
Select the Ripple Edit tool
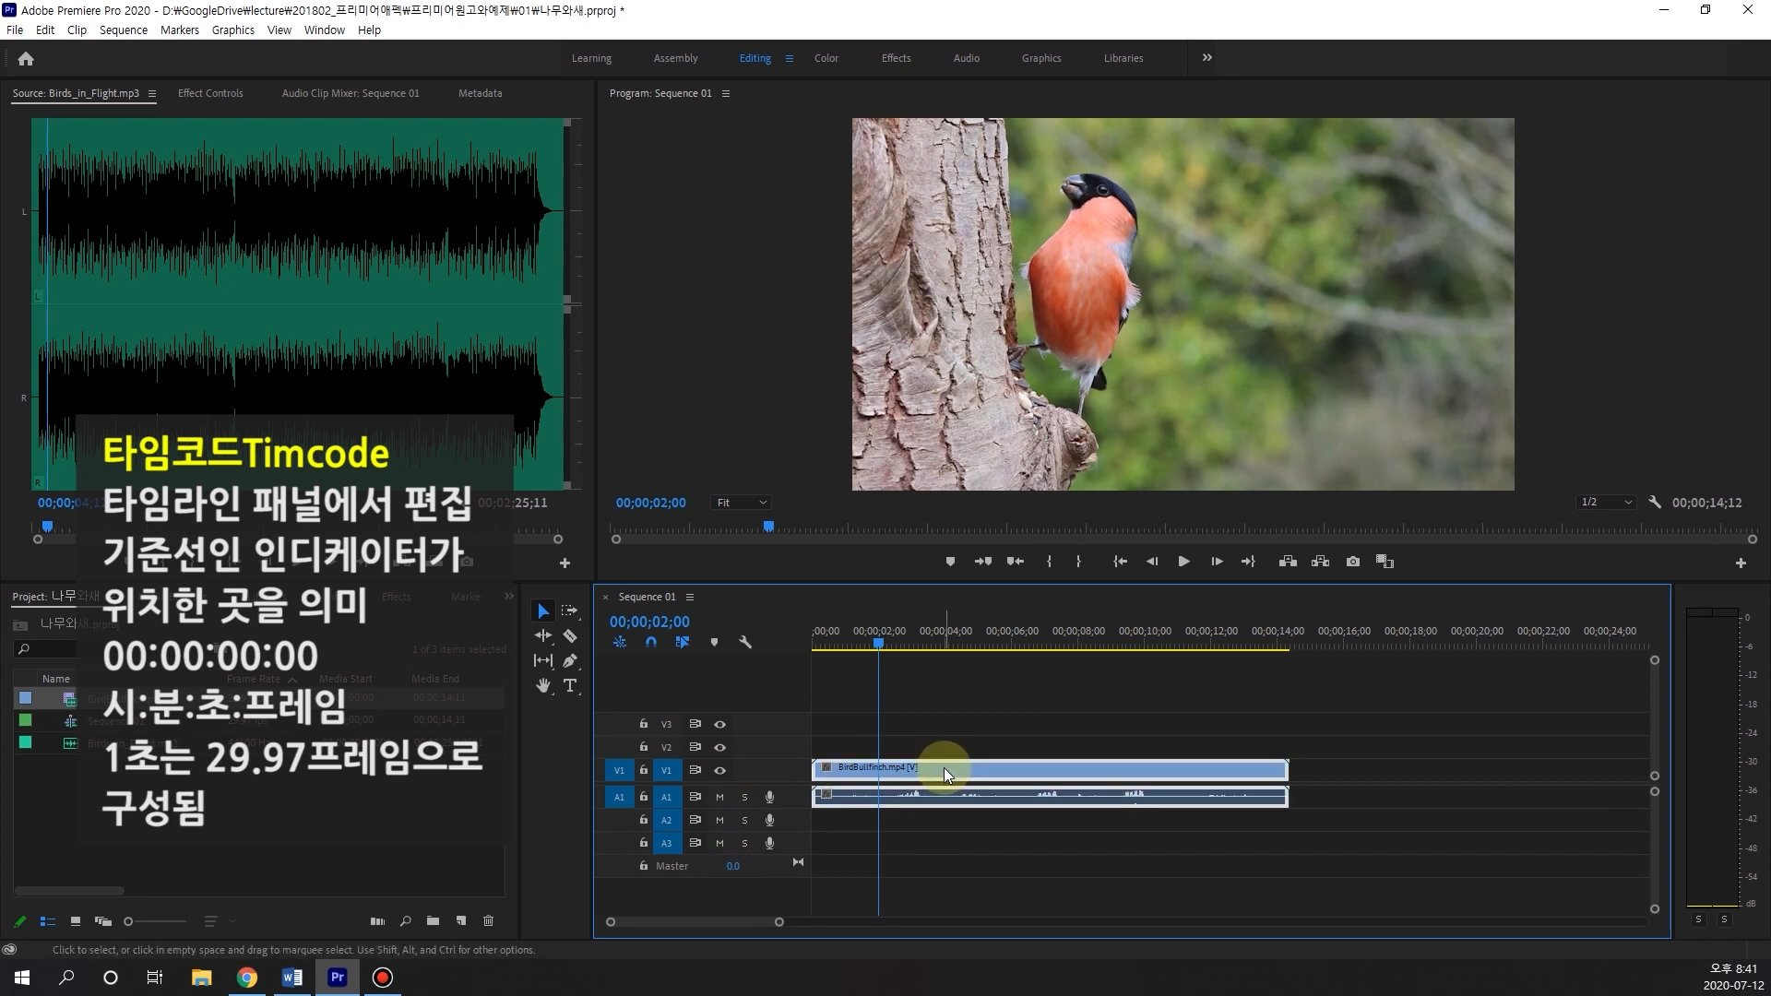click(543, 635)
